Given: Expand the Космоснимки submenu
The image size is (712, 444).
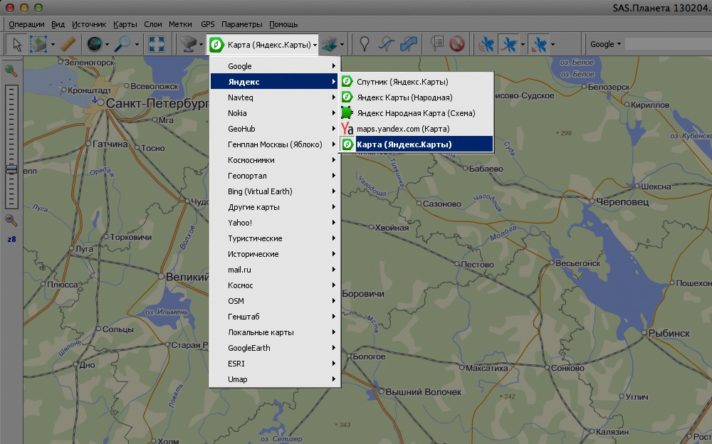Looking at the screenshot, I should (275, 160).
